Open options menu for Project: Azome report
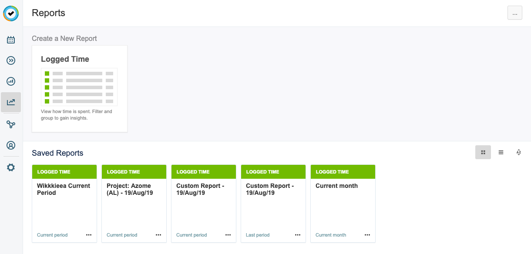Image resolution: width=531 pixels, height=254 pixels. pos(158,235)
